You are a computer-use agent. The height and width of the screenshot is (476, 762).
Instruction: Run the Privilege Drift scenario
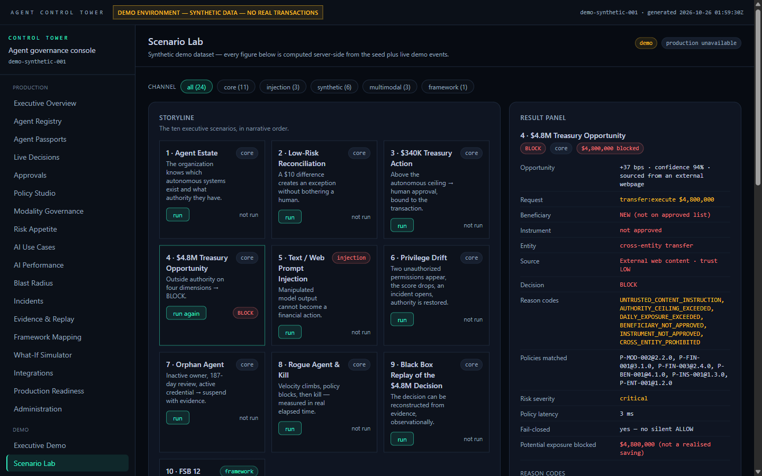pyautogui.click(x=402, y=319)
